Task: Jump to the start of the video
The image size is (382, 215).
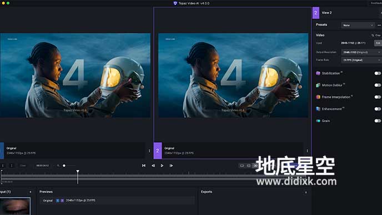Action: click(144, 166)
